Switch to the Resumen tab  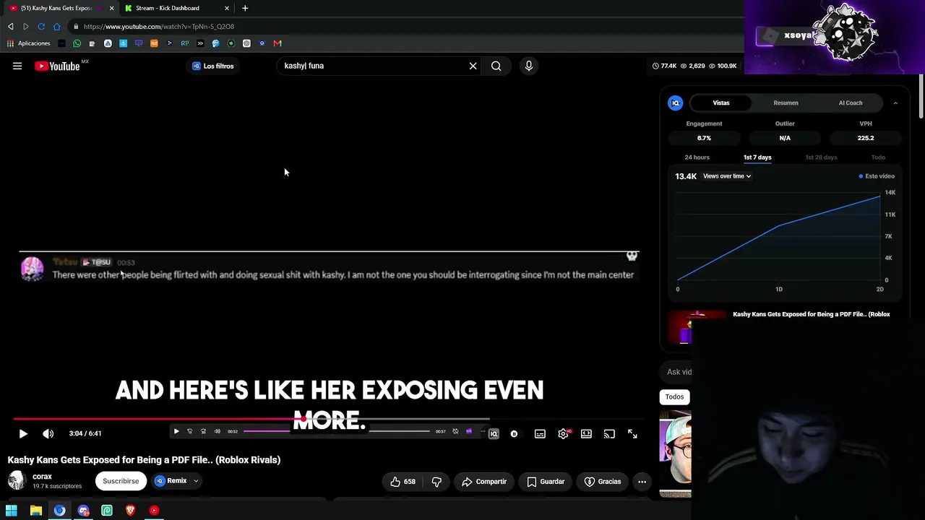click(x=786, y=103)
